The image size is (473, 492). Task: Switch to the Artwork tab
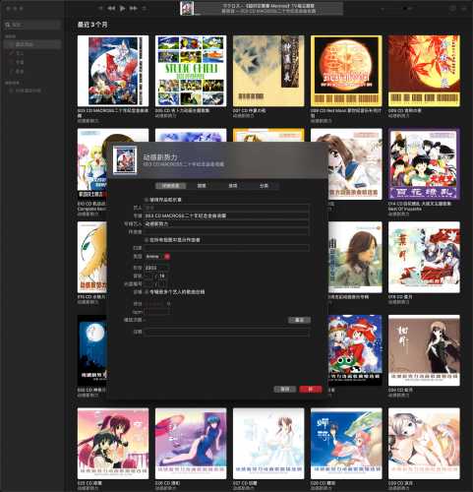(x=202, y=186)
